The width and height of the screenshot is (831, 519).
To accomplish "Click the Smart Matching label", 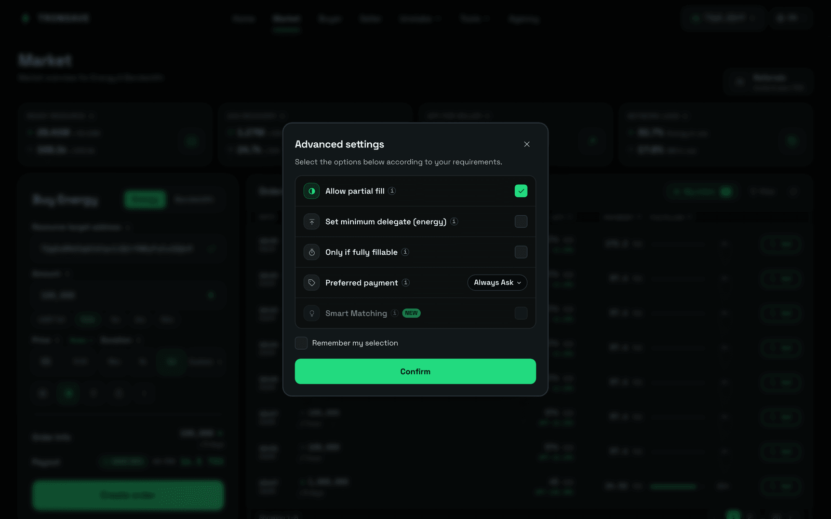I will (356, 313).
